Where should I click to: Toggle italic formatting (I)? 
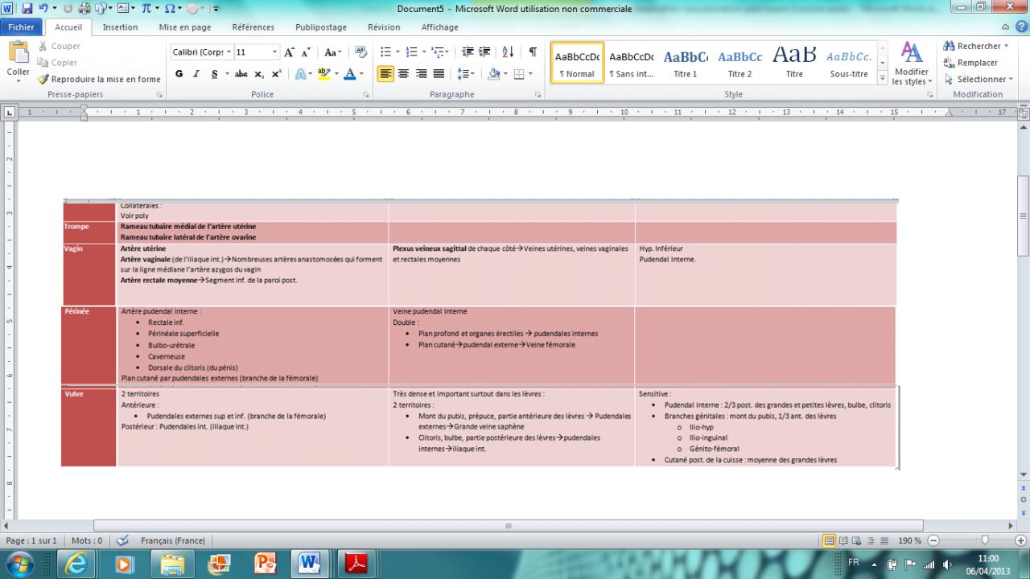coord(196,74)
